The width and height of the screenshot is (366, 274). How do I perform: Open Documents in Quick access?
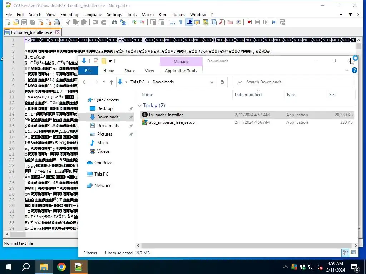(108, 126)
